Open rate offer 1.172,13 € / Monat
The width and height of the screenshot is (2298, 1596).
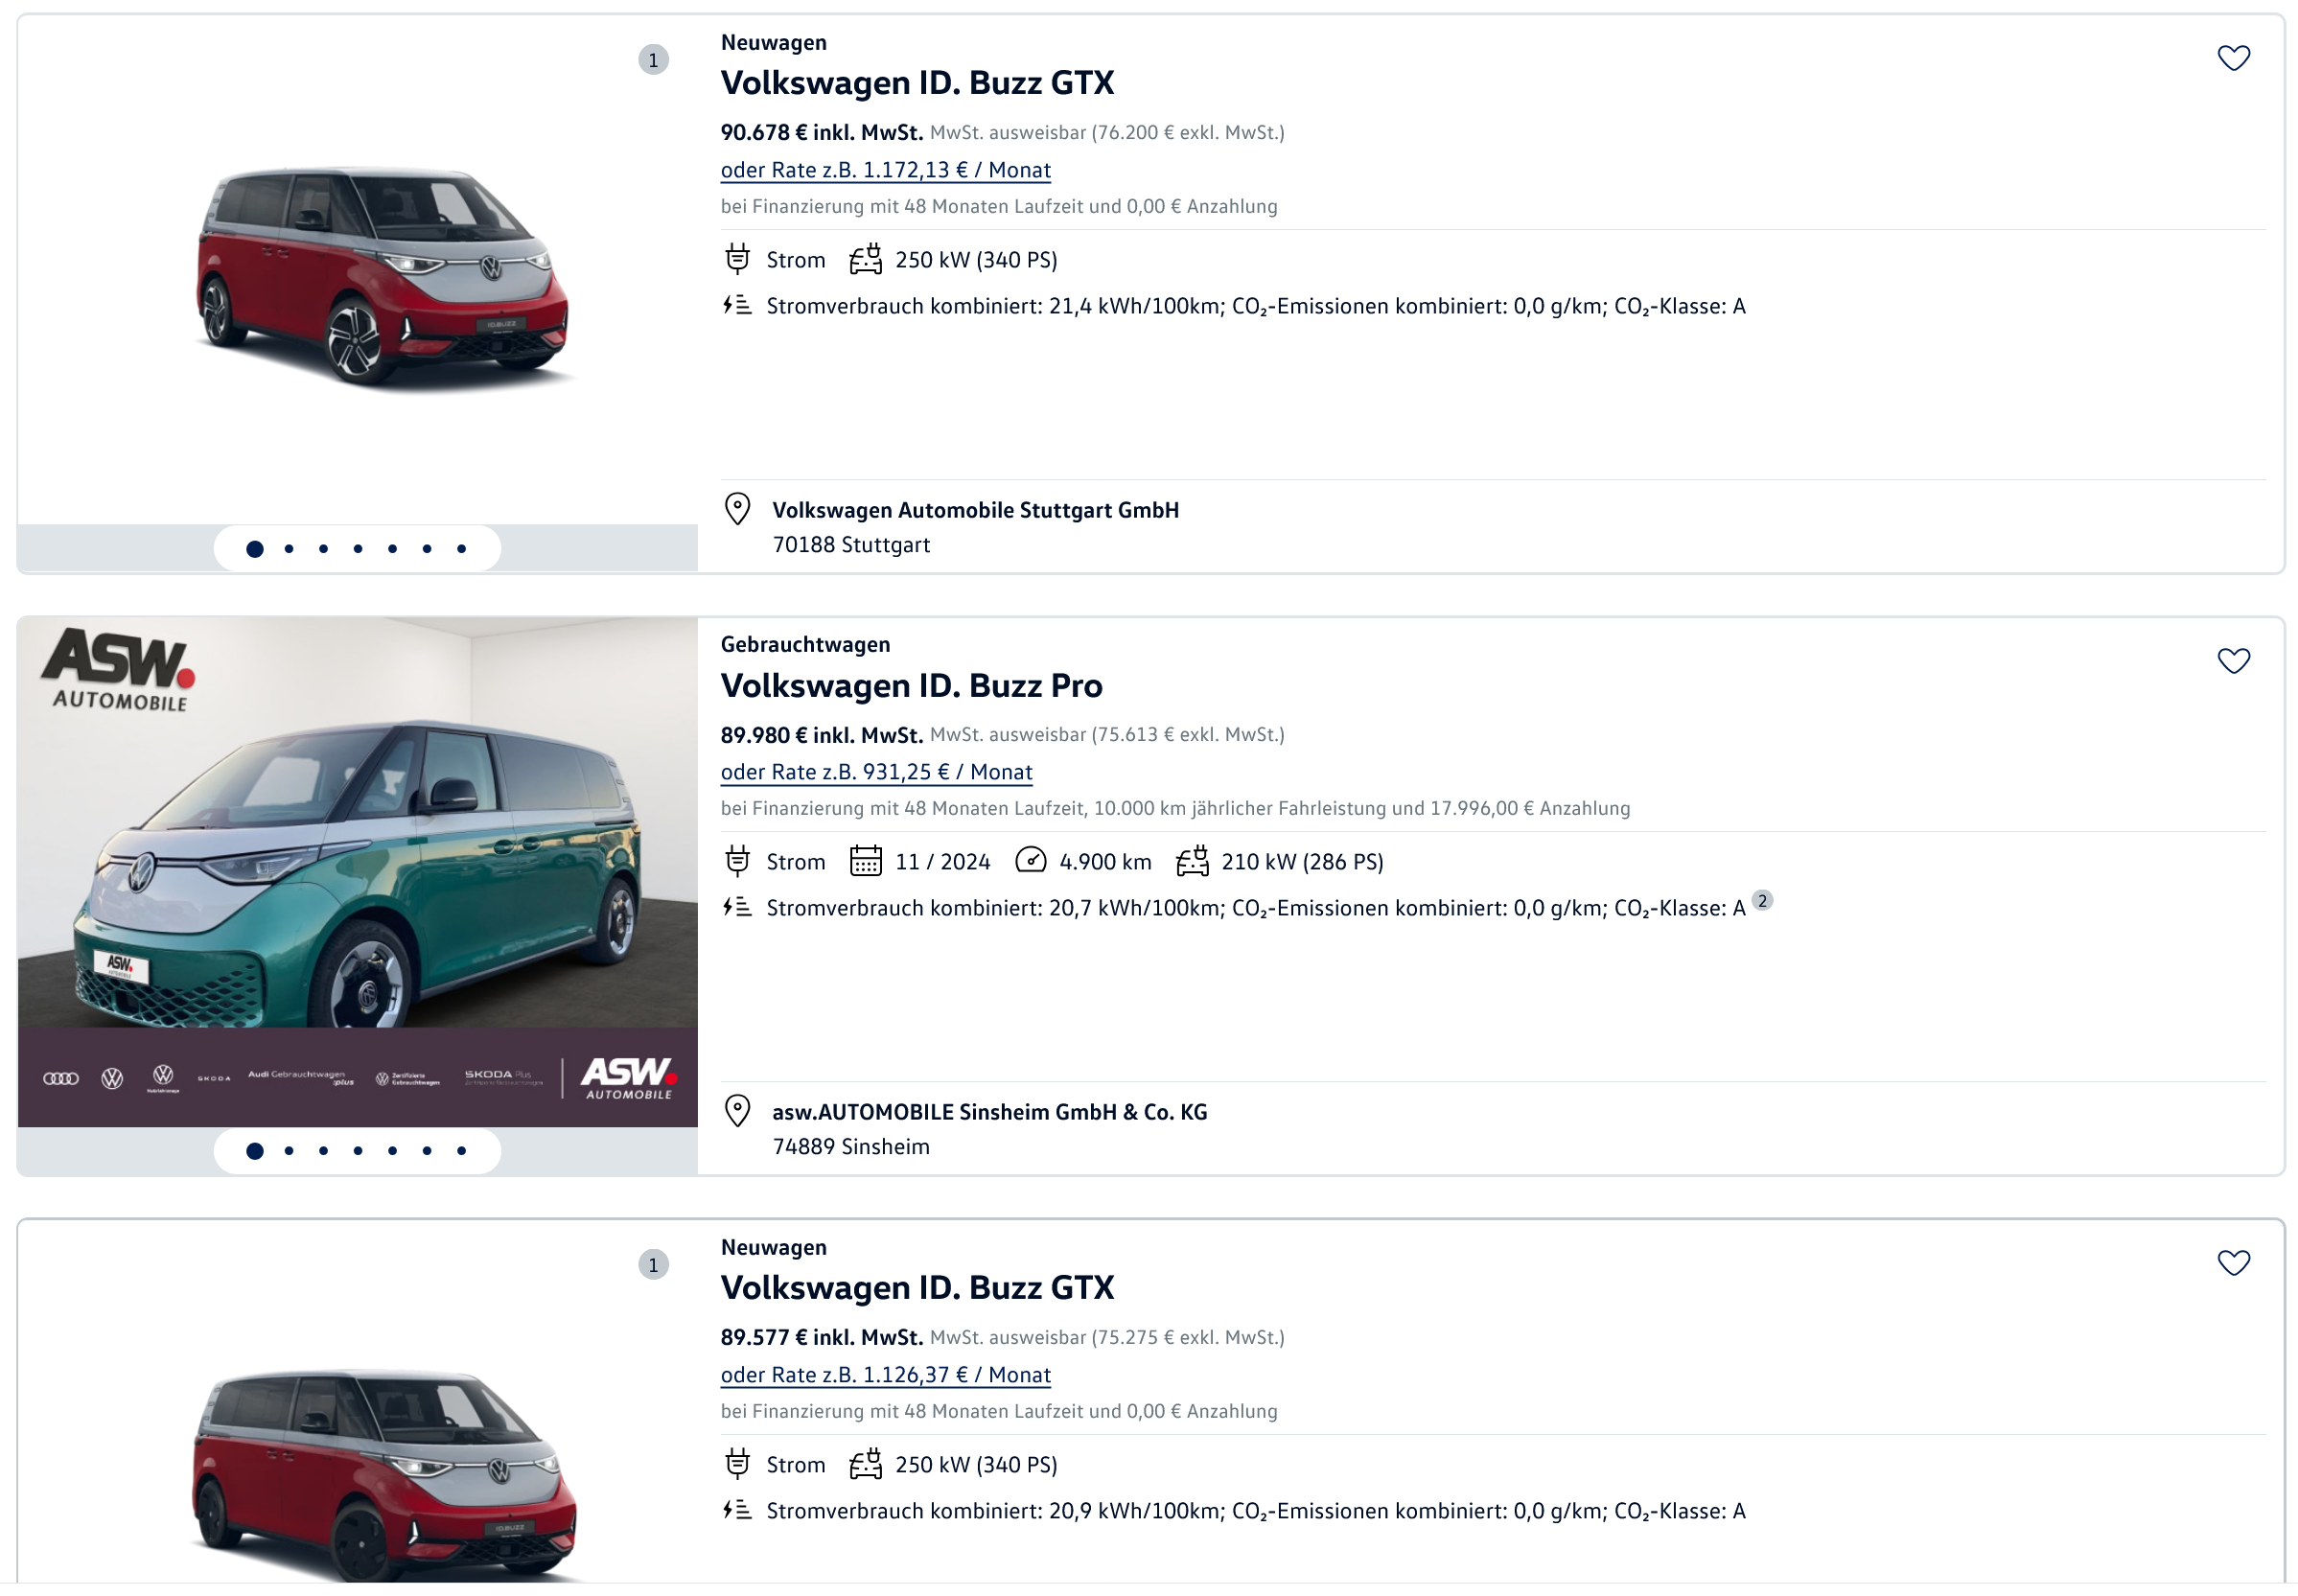tap(885, 170)
